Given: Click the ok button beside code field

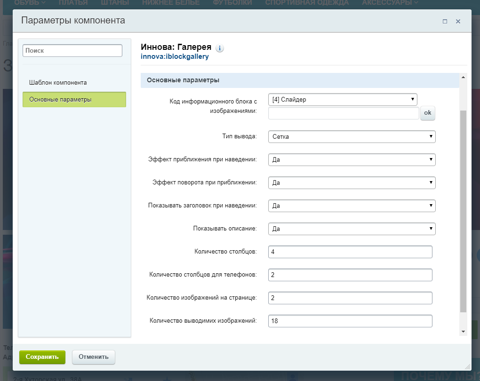Looking at the screenshot, I should [x=427, y=113].
